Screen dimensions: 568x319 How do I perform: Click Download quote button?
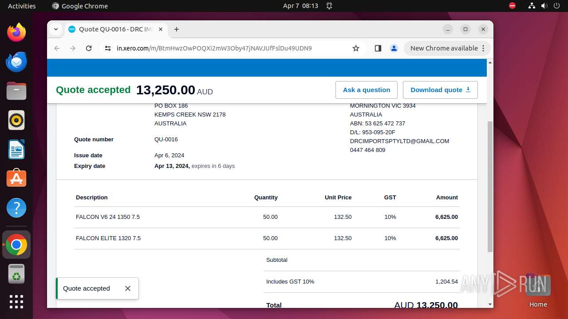[440, 90]
